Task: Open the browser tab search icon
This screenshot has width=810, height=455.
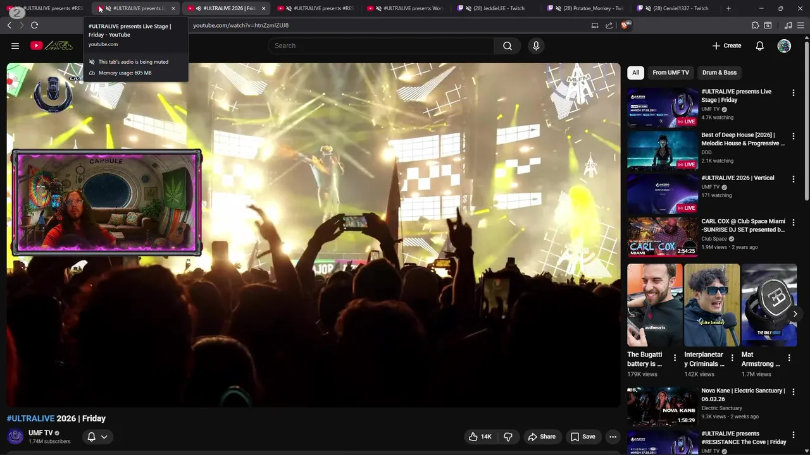Action: pyautogui.click(x=768, y=25)
